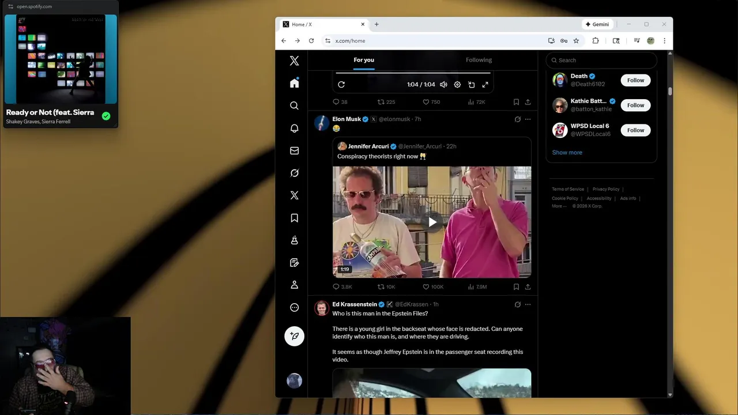Reply to the post with 3.8K comments
The height and width of the screenshot is (415, 738).
(342, 286)
